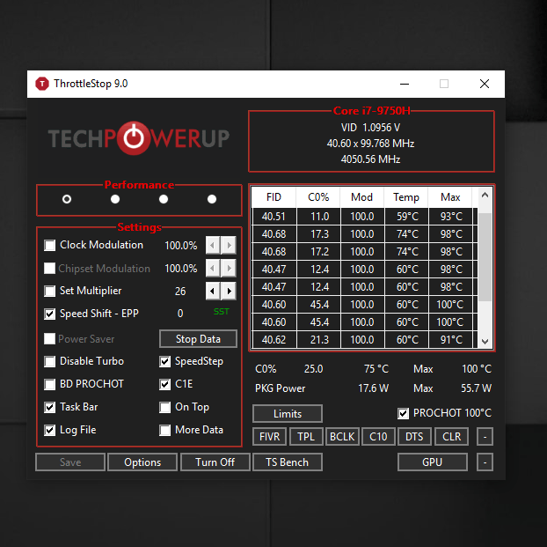The width and height of the screenshot is (547, 547).
Task: Click the TechPowerUp logo power icon
Action: 134,138
